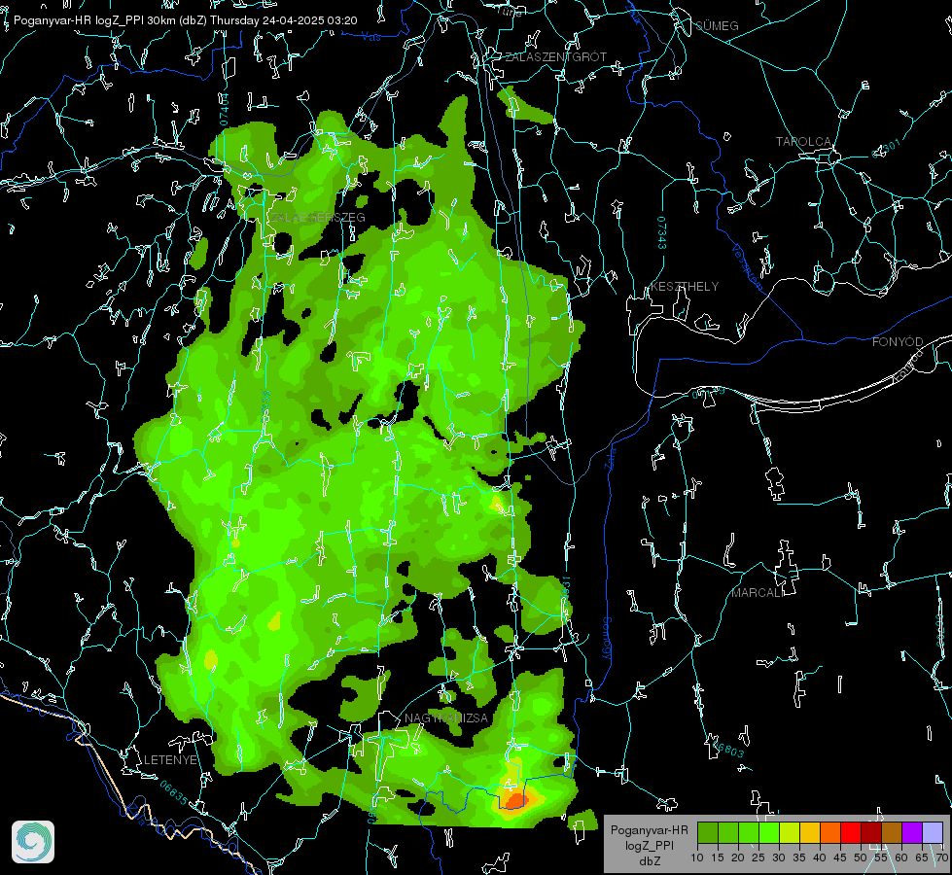Click the LETENYE city label
Viewport: 952px width, 875px height.
[170, 759]
